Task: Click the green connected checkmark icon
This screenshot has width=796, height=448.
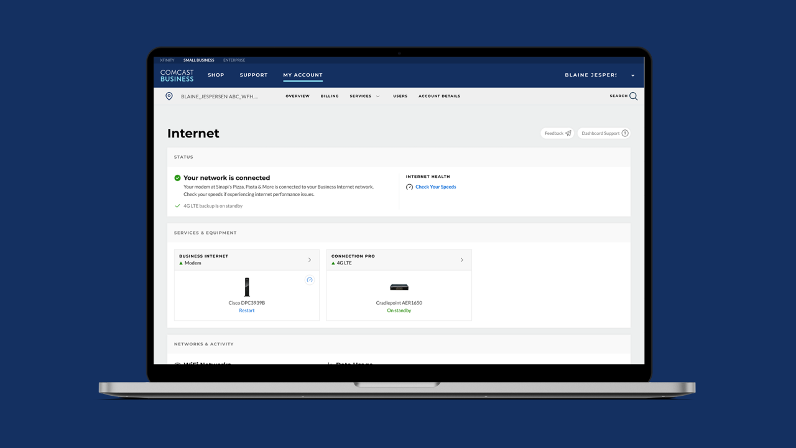Action: tap(177, 178)
